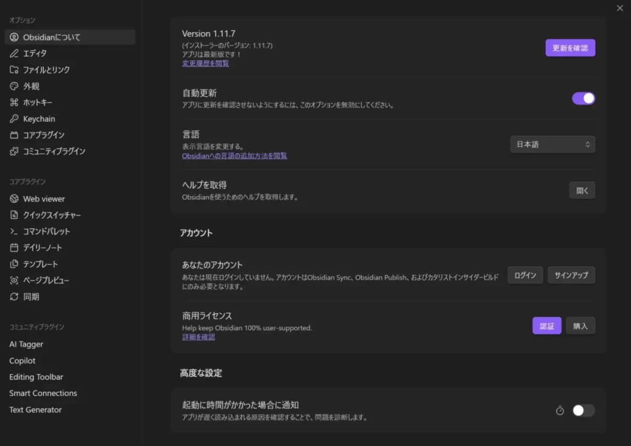Open the 変更履歴を閲覧 changelog link

205,63
